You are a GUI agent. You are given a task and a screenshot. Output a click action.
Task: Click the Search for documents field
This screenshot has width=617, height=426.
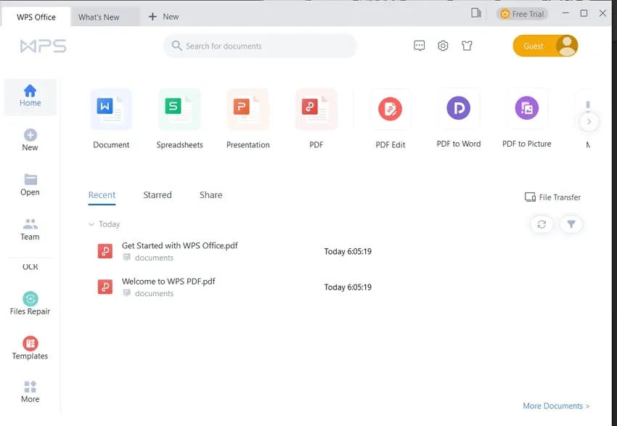click(x=260, y=46)
